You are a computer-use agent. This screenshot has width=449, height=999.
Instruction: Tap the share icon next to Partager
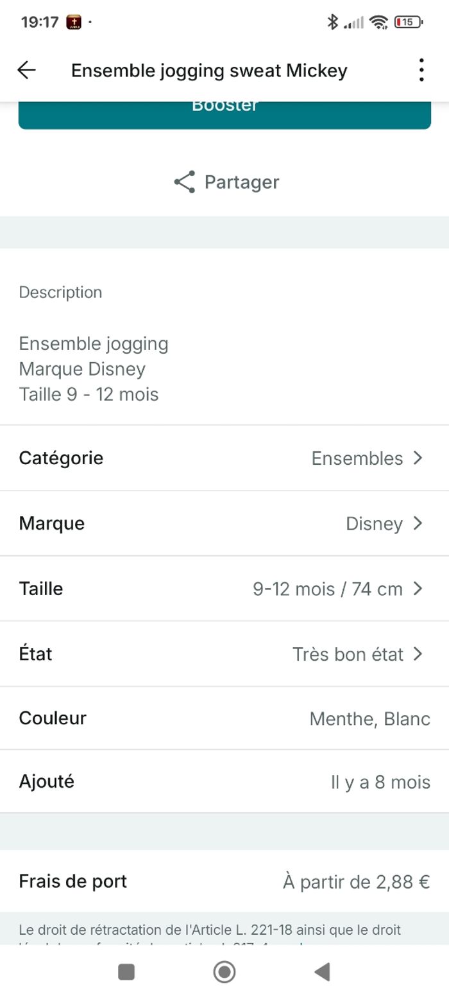point(184,182)
